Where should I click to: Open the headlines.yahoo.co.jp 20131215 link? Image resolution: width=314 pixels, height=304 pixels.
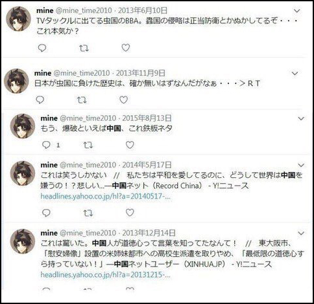point(106,275)
